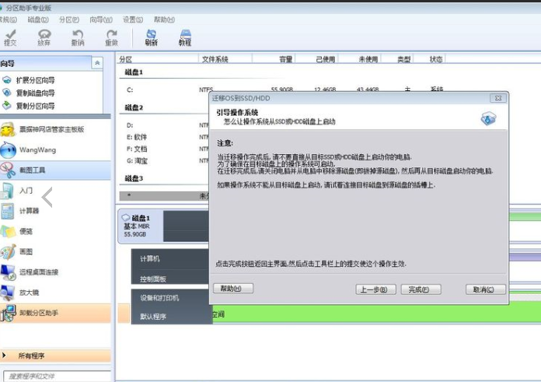Screen dimensions: 541x382
Task: Open the 设置 menu in menu bar
Action: pos(133,19)
